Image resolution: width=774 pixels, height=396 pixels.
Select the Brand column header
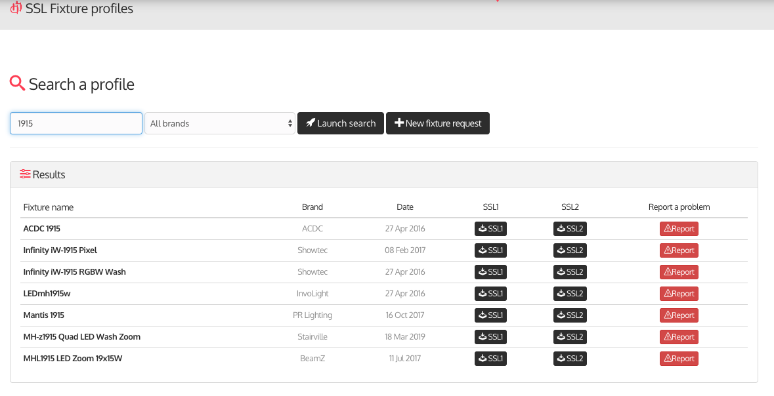312,207
